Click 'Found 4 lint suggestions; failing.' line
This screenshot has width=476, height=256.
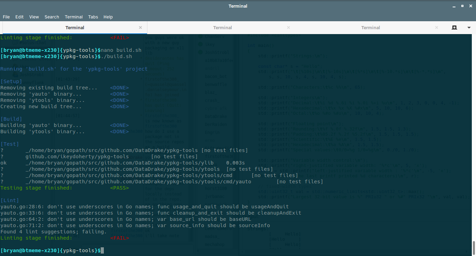(x=54, y=232)
